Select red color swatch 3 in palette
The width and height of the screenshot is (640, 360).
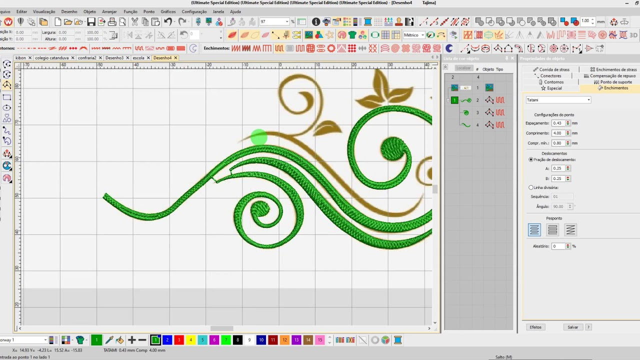pos(179,340)
